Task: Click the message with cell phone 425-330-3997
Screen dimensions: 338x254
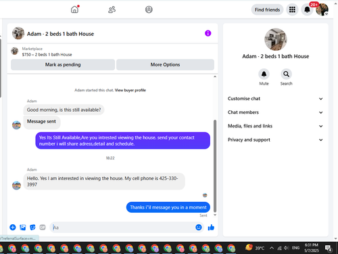Action: 104,182
